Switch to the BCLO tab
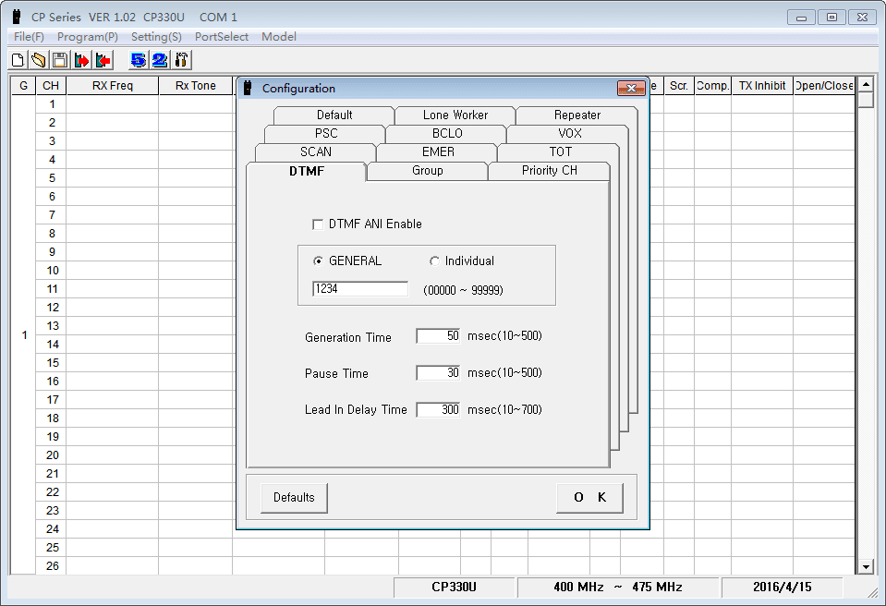This screenshot has height=606, width=886. [447, 133]
